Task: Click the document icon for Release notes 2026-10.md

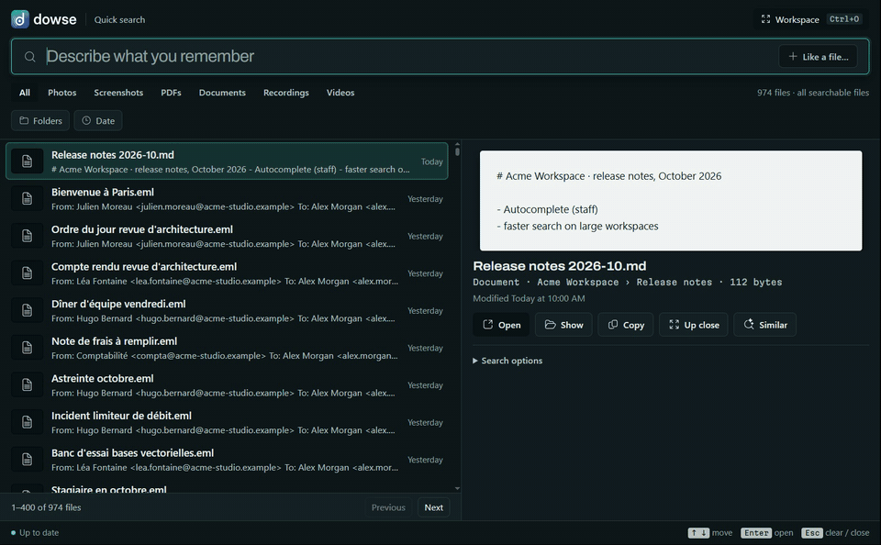Action: pos(27,161)
